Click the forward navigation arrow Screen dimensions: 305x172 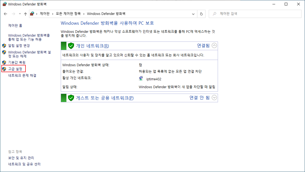click(x=14, y=14)
